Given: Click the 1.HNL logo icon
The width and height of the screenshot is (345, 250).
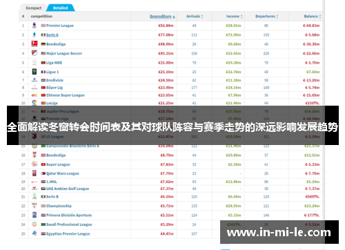Looking at the screenshot, I should point(34,182).
